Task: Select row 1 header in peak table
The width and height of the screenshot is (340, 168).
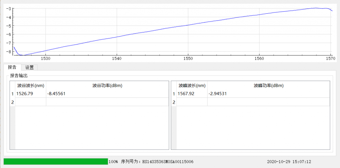Action: click(174, 94)
